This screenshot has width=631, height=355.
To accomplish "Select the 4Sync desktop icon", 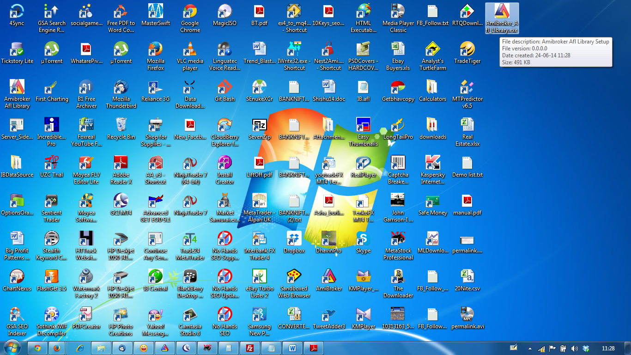I will (x=17, y=15).
